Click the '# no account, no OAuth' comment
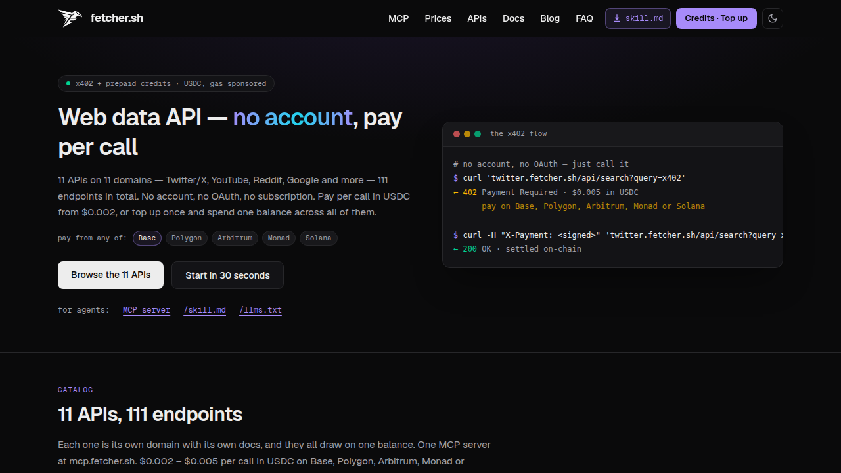 coord(541,164)
